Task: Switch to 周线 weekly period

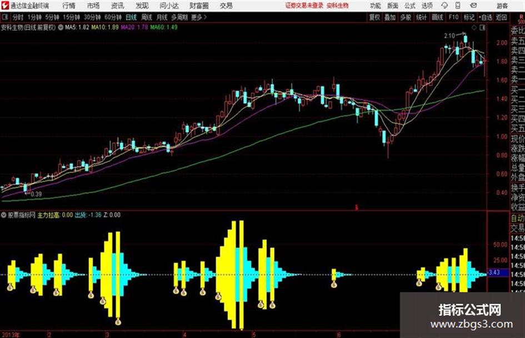Action: click(147, 17)
